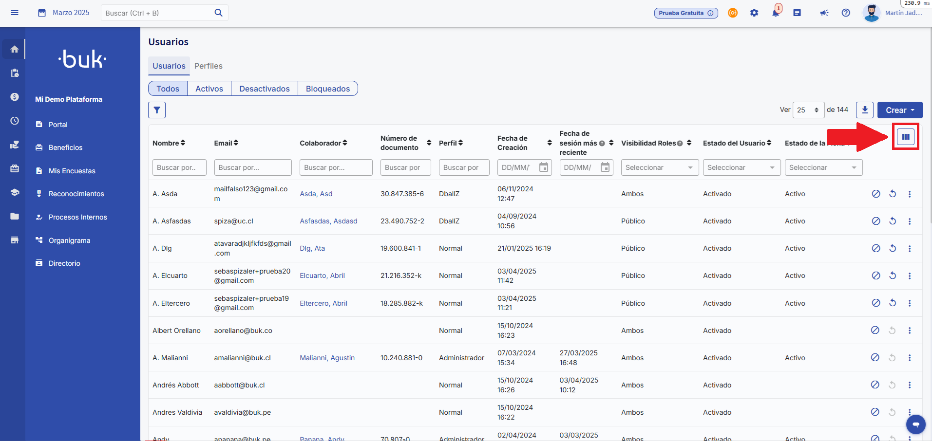Click the block icon for A. Asda

pos(875,194)
